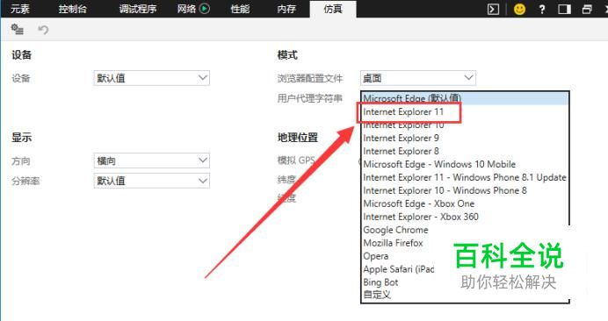Choose Microsoft Edge (默认值) user agent
608x321 pixels.
point(465,98)
